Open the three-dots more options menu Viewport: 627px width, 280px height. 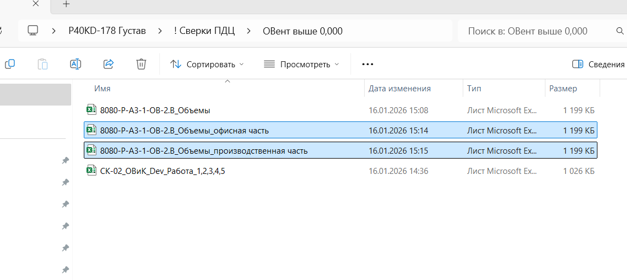(367, 64)
